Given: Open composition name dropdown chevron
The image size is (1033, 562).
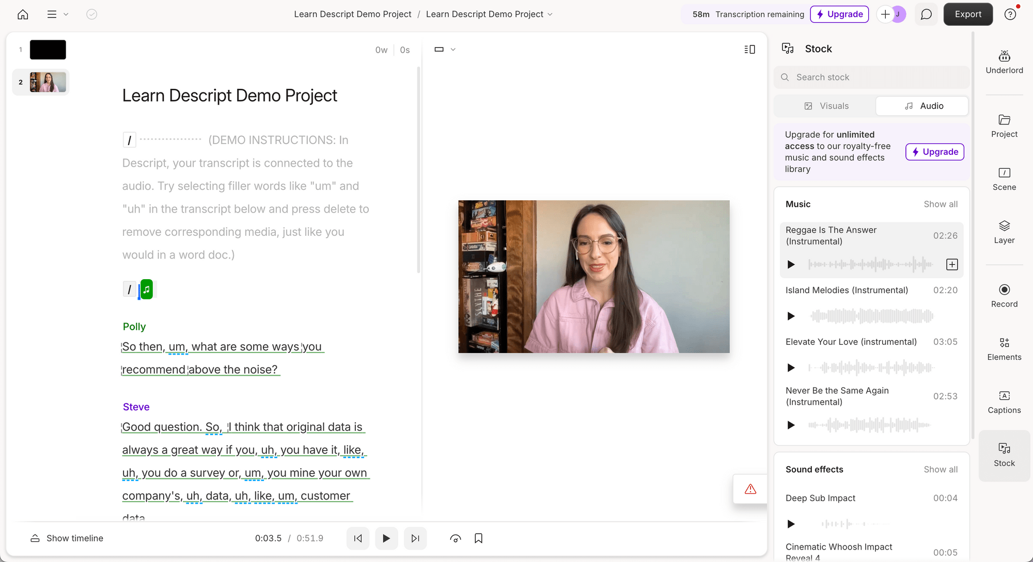Looking at the screenshot, I should (x=550, y=14).
